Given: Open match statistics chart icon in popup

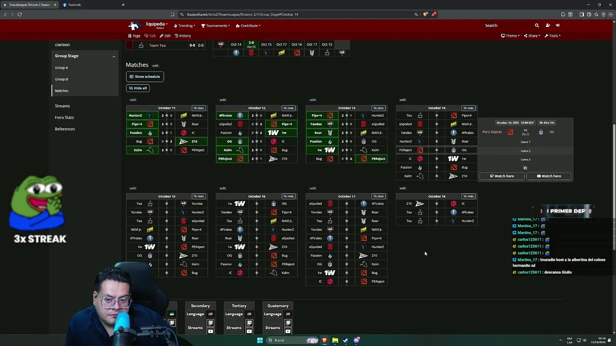Looking at the screenshot, I should coord(525,168).
